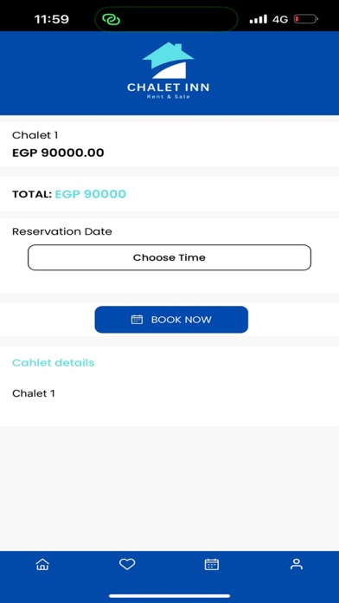
Task: Open bookings calendar in bottom navigation
Action: tap(212, 565)
